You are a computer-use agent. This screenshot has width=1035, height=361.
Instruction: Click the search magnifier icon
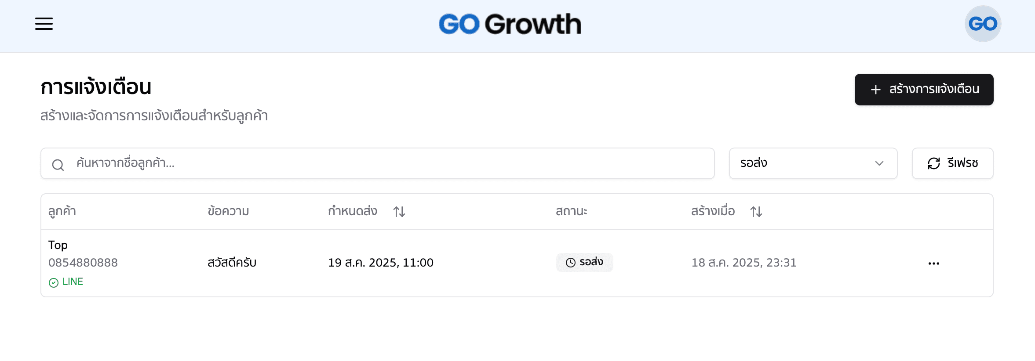click(58, 165)
